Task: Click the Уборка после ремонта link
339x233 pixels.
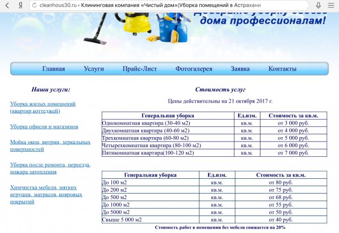Action: [50, 168]
